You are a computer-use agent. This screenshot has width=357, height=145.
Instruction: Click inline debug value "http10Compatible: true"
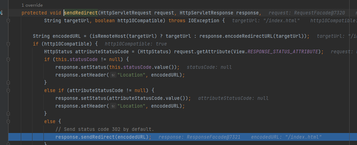pyautogui.click(x=136, y=44)
